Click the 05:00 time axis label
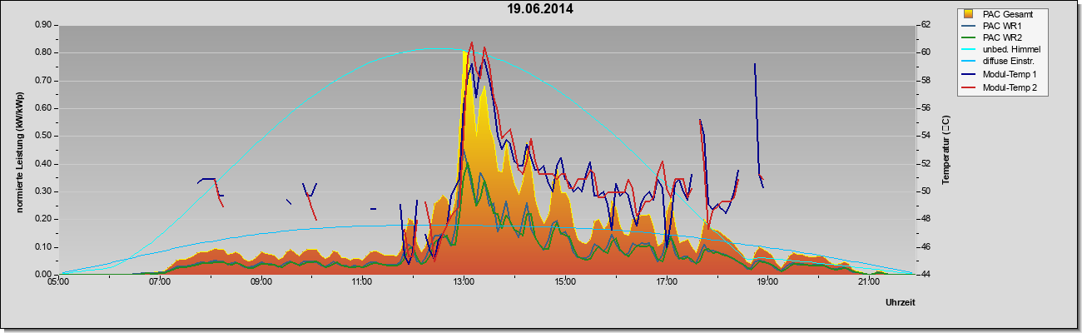Image resolution: width=1082 pixels, height=333 pixels. (x=58, y=281)
